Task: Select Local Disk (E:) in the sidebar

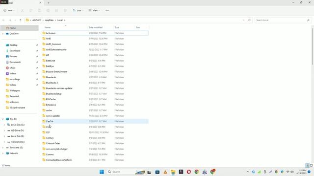Action: [18, 136]
